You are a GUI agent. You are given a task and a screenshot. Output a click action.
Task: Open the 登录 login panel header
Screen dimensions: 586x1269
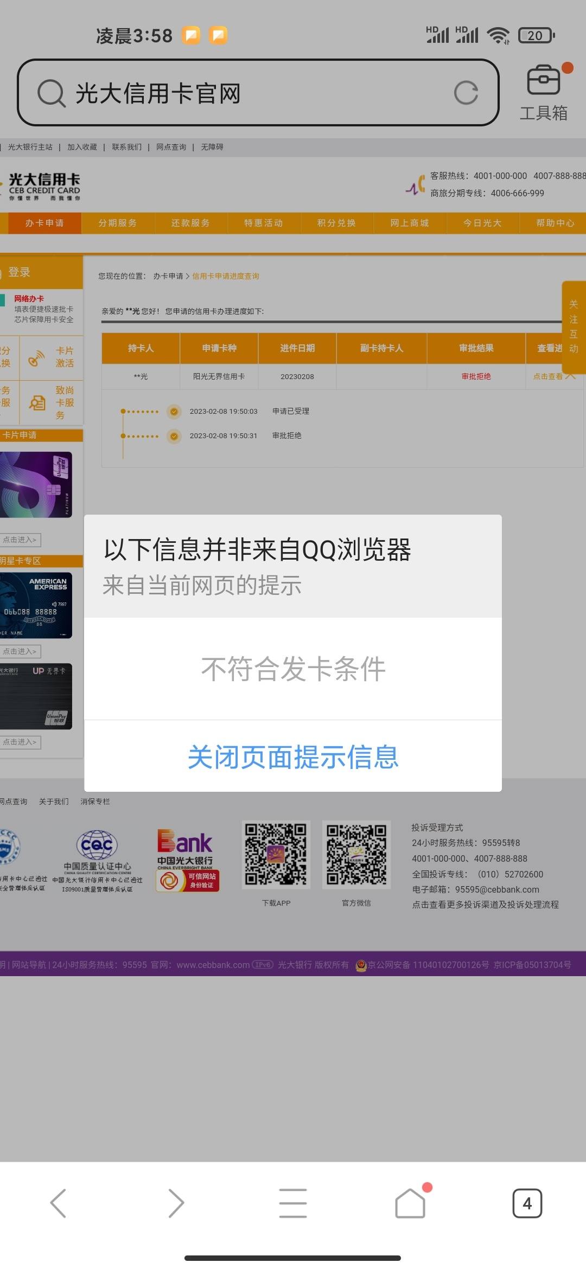[x=41, y=272]
